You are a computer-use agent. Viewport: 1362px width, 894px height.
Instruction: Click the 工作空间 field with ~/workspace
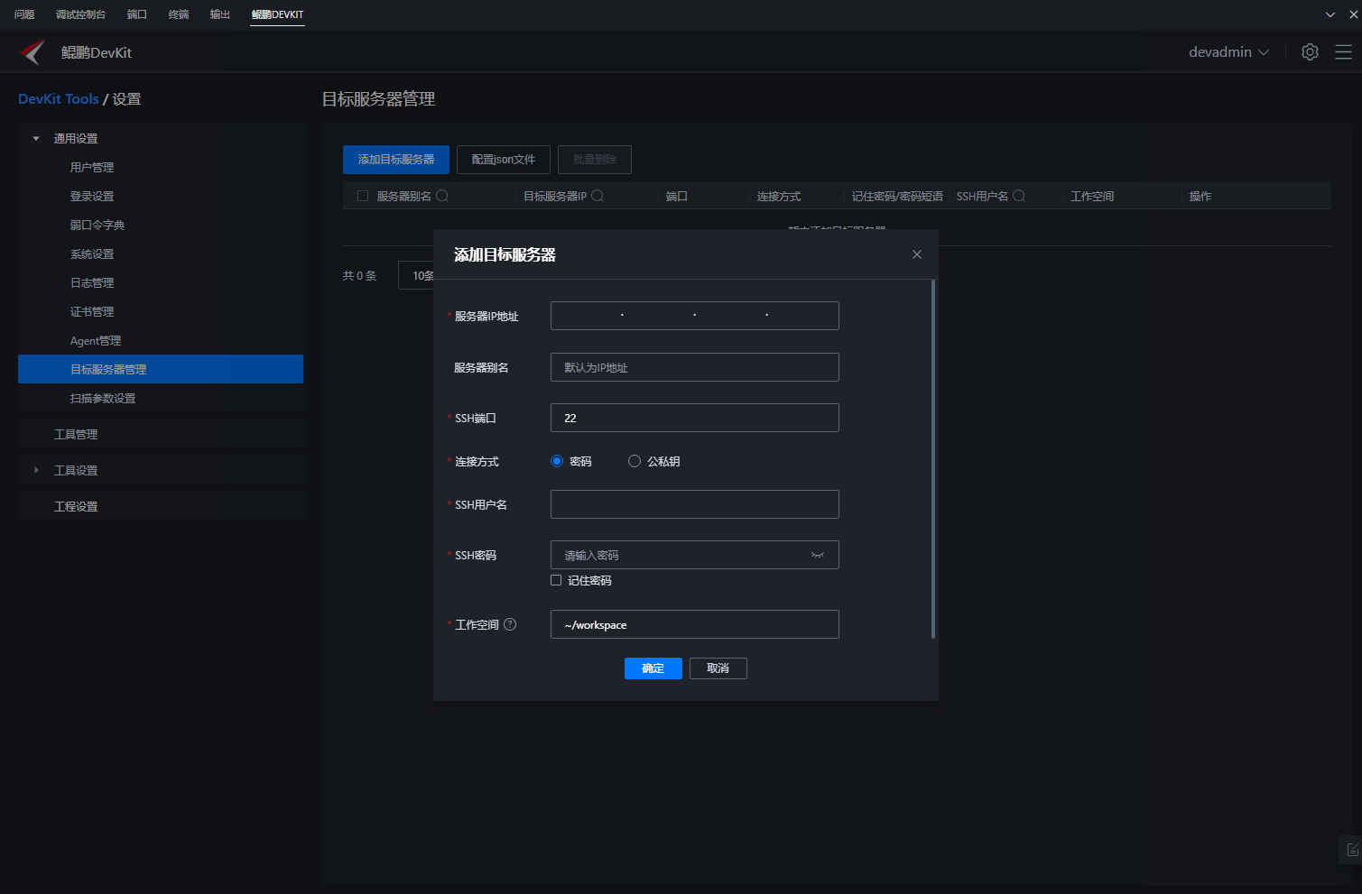point(695,624)
